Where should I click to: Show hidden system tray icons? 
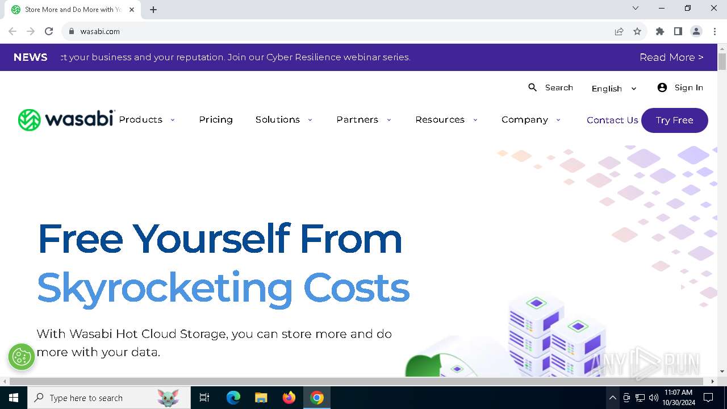point(612,398)
